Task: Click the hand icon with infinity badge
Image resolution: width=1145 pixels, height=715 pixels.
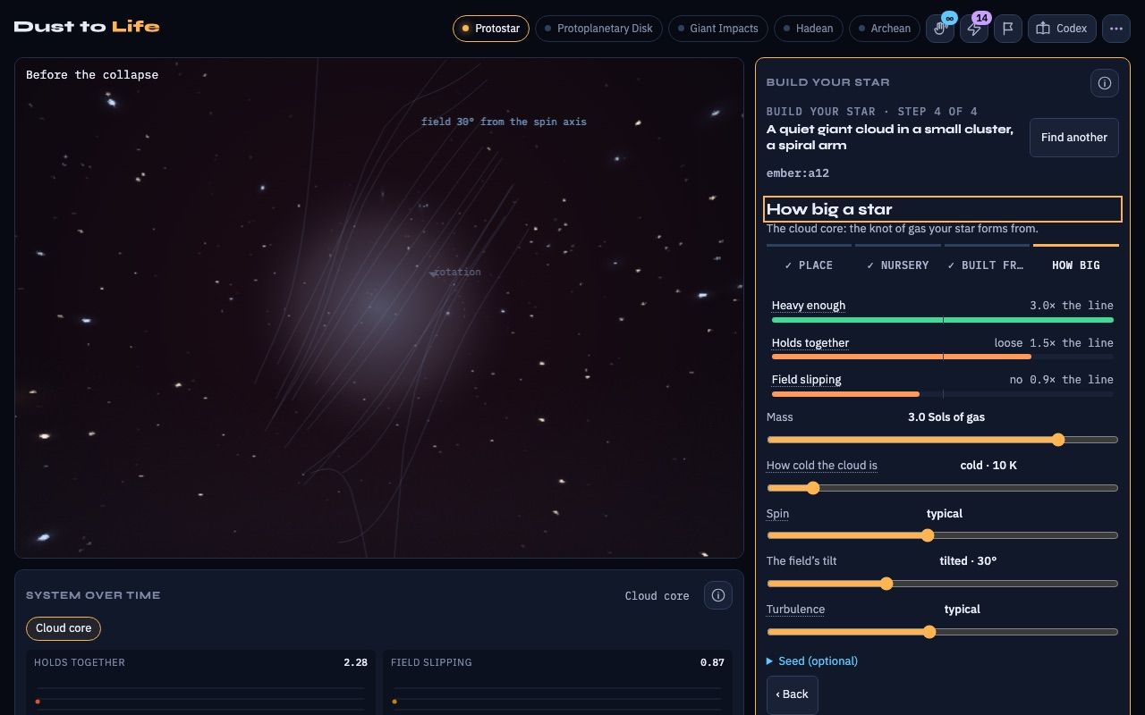Action: (940, 29)
